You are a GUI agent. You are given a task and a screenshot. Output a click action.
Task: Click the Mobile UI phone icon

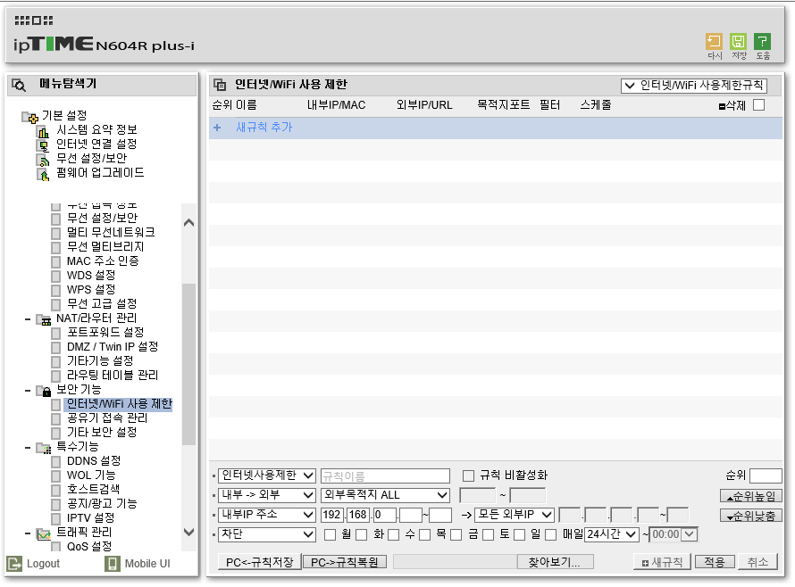pos(112,563)
